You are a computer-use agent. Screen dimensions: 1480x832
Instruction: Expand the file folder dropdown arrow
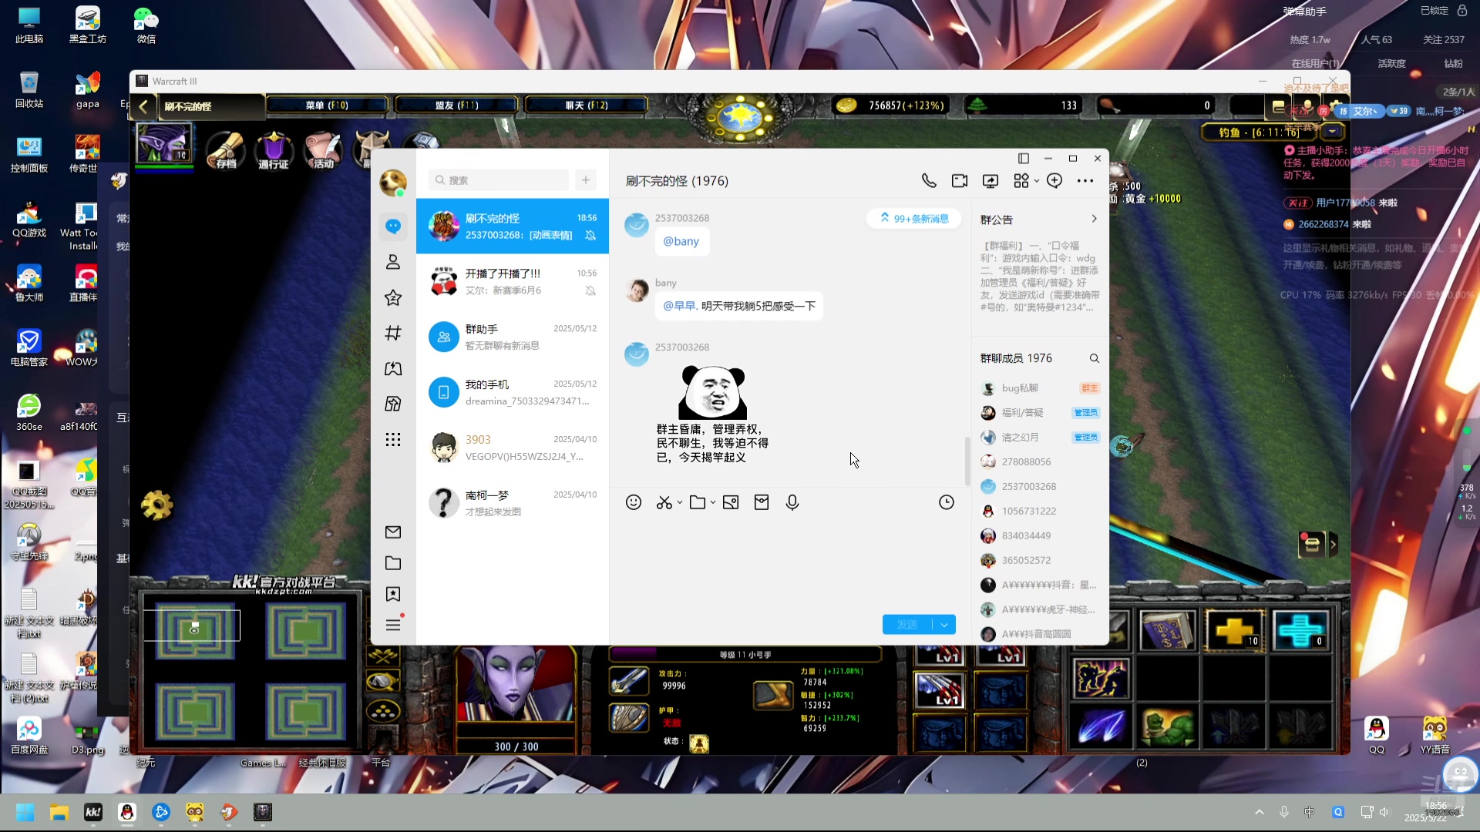click(x=713, y=502)
